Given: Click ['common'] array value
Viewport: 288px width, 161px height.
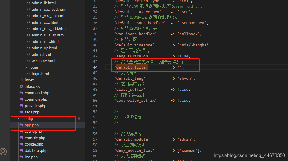Looking at the screenshot, I should [188, 150].
